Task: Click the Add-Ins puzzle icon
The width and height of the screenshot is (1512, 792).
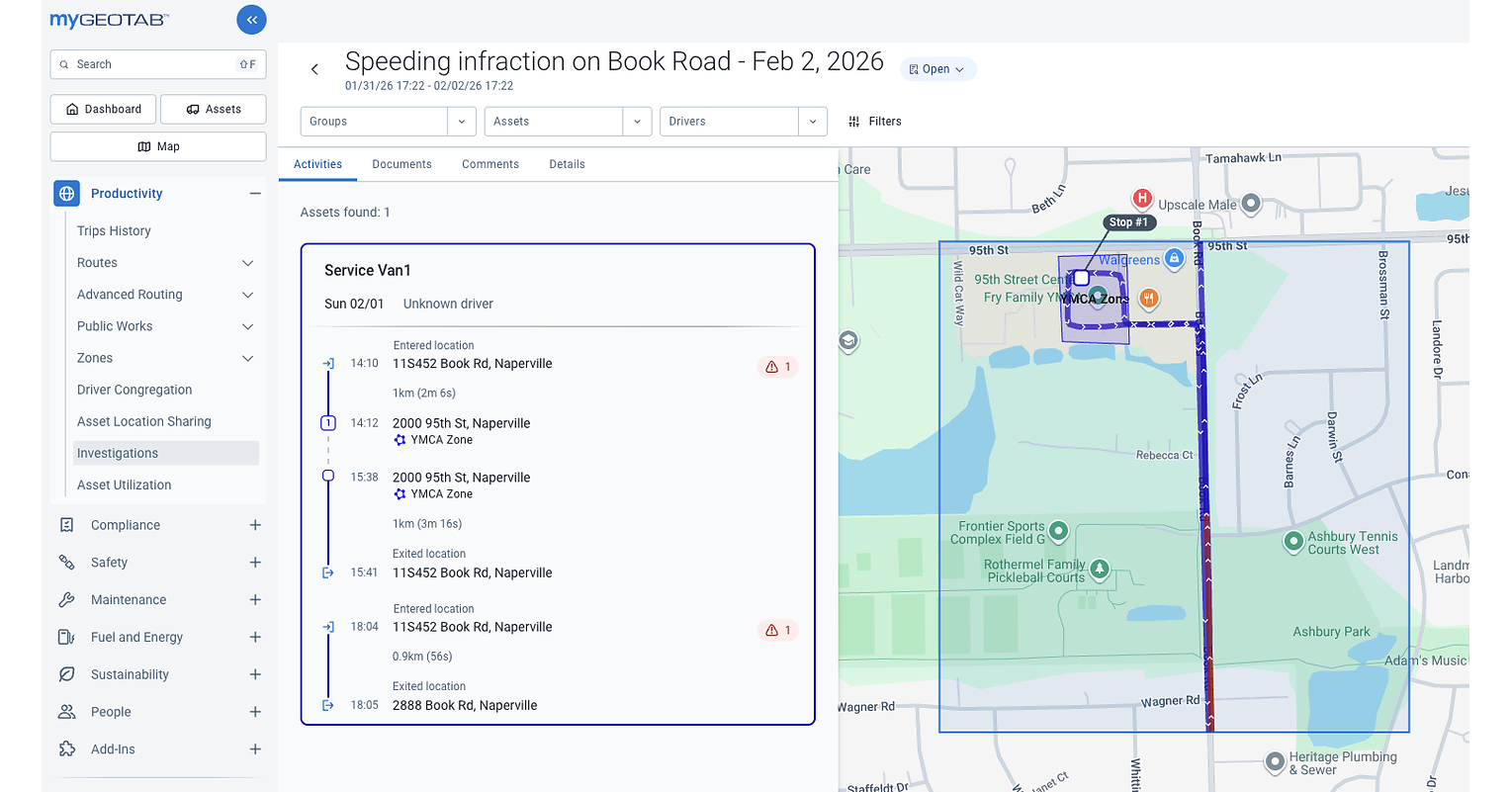Action: [66, 749]
